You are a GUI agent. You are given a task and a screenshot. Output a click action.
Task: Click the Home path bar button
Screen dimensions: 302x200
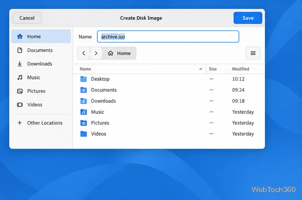pyautogui.click(x=119, y=53)
